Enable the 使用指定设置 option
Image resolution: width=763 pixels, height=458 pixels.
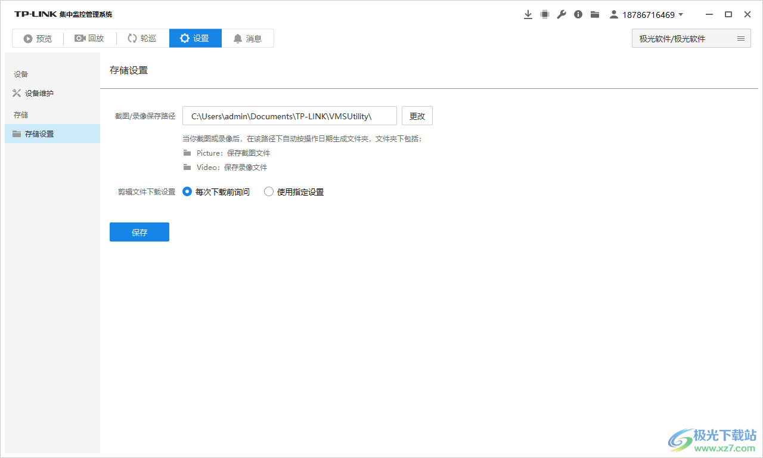[268, 191]
